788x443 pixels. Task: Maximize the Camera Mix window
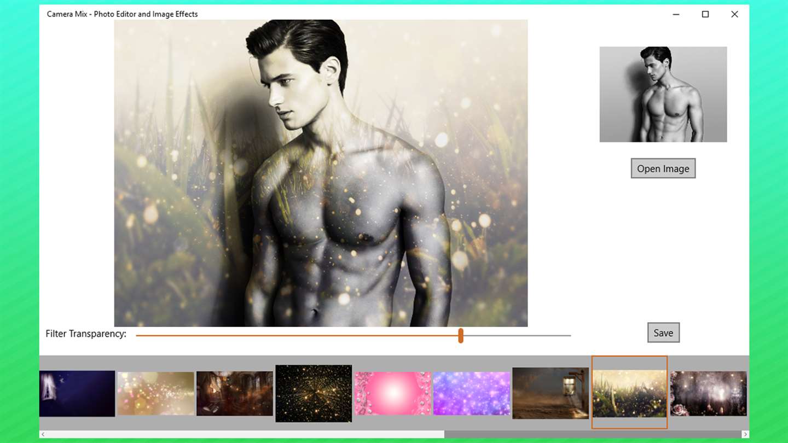(705, 14)
